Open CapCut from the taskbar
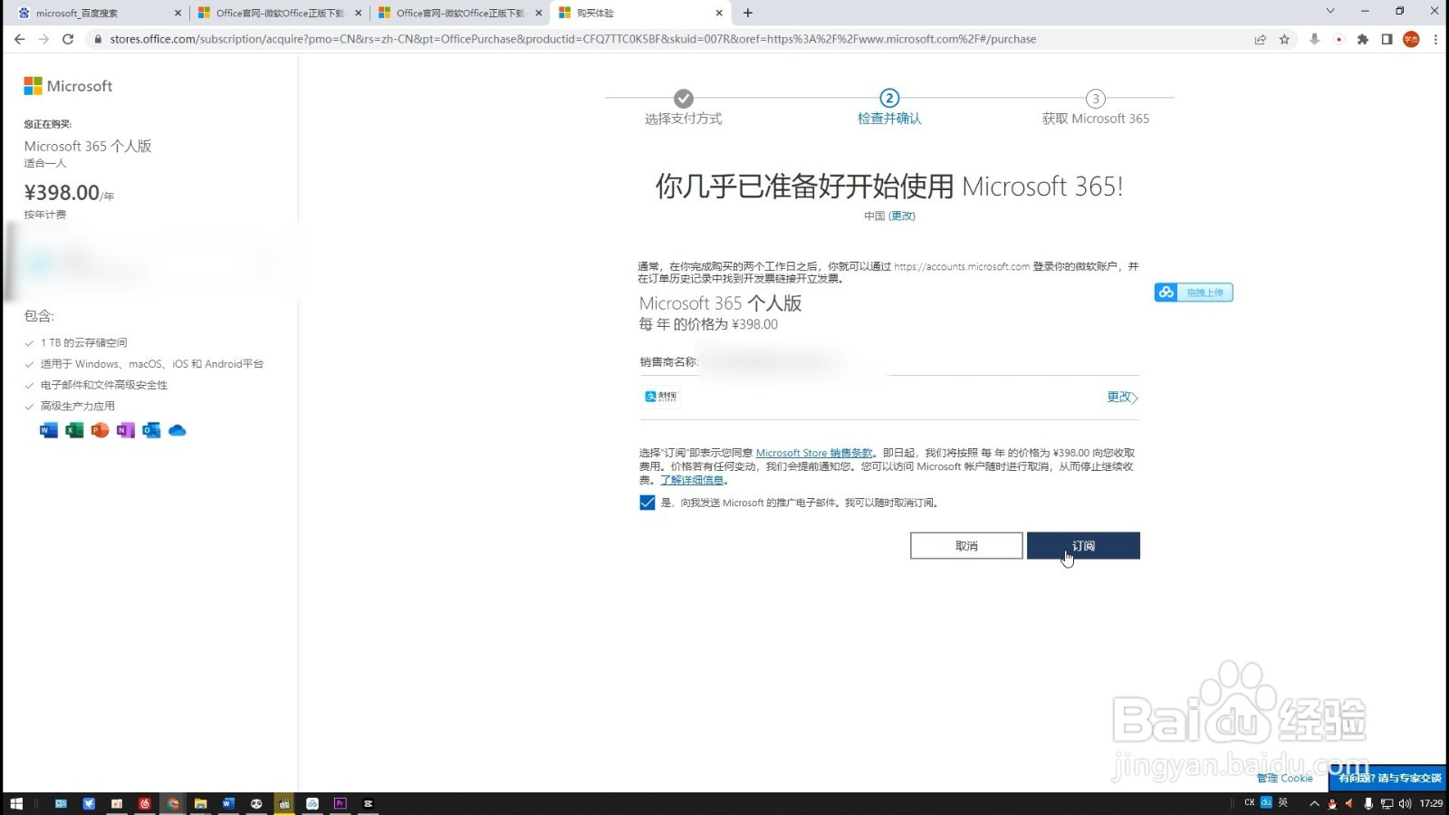 click(x=368, y=803)
